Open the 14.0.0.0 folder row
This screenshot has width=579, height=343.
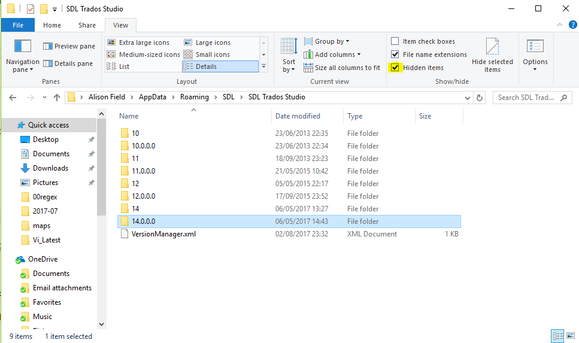click(289, 221)
